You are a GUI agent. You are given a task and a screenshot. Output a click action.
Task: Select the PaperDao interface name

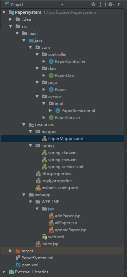[x=64, y=76]
